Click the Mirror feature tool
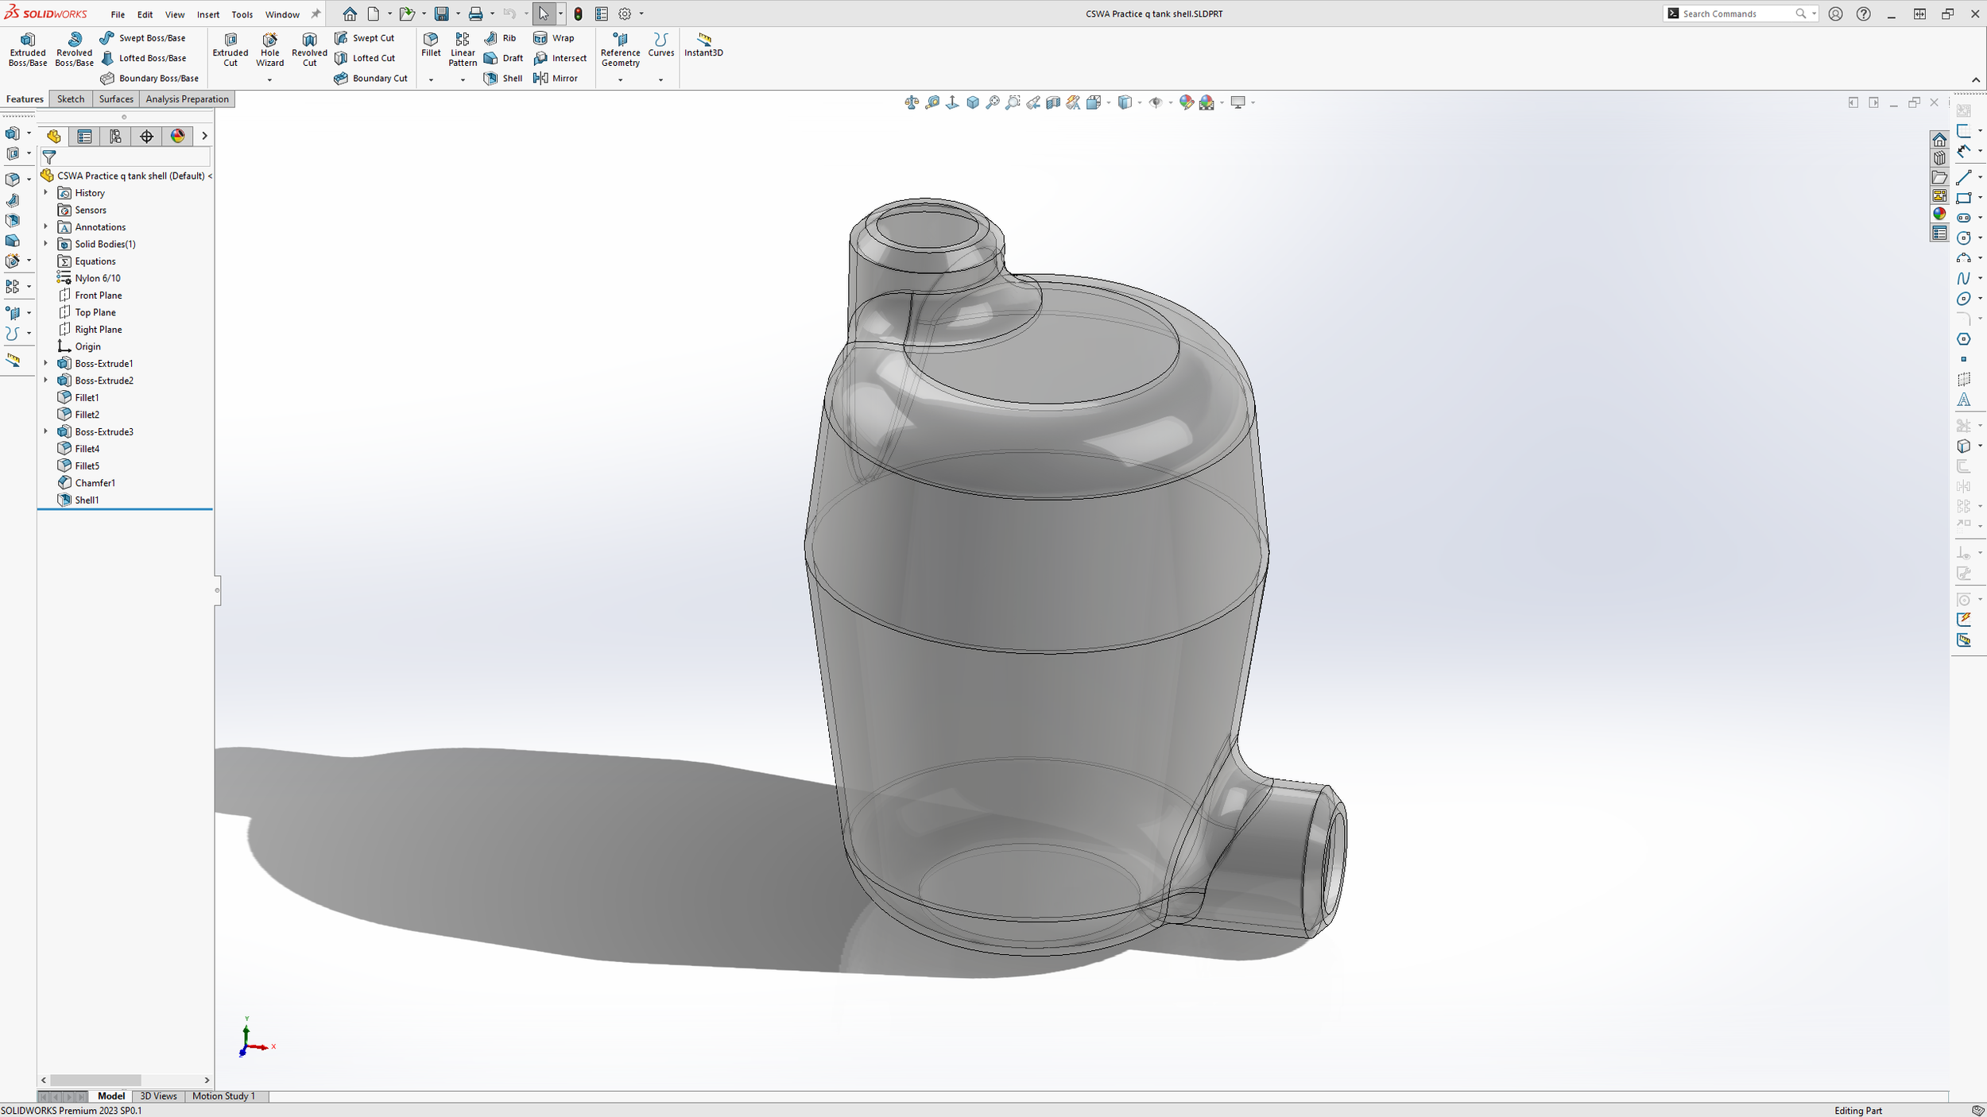This screenshot has height=1117, width=1987. [x=556, y=78]
